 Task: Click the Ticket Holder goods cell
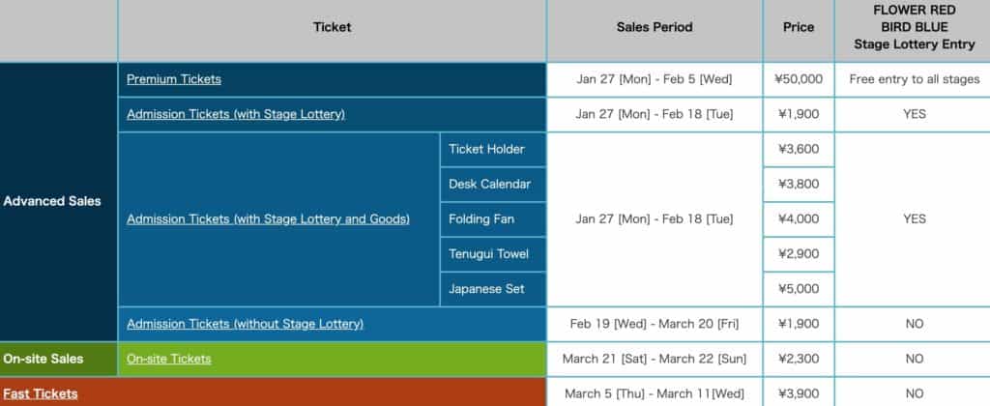492,150
